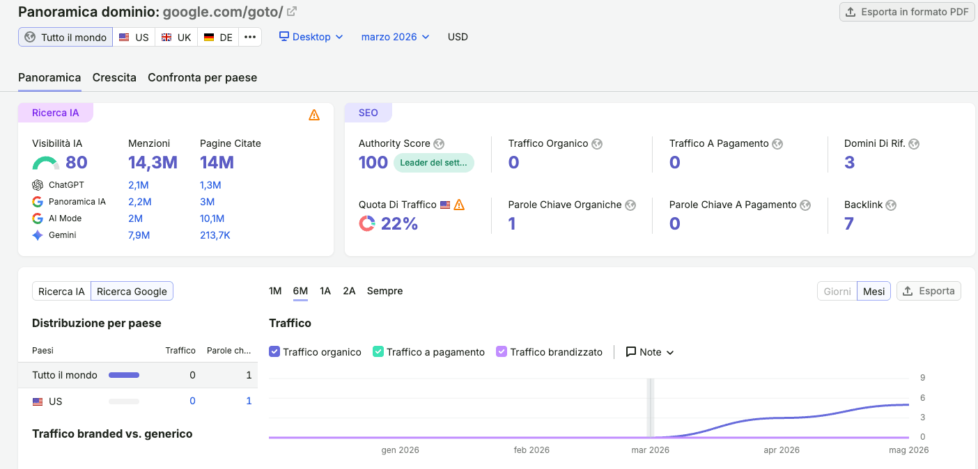This screenshot has width=978, height=469.
Task: Select Tutto il mondo region button
Action: coord(65,37)
